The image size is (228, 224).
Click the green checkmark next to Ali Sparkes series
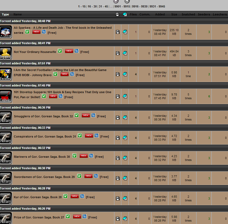[x=27, y=32]
